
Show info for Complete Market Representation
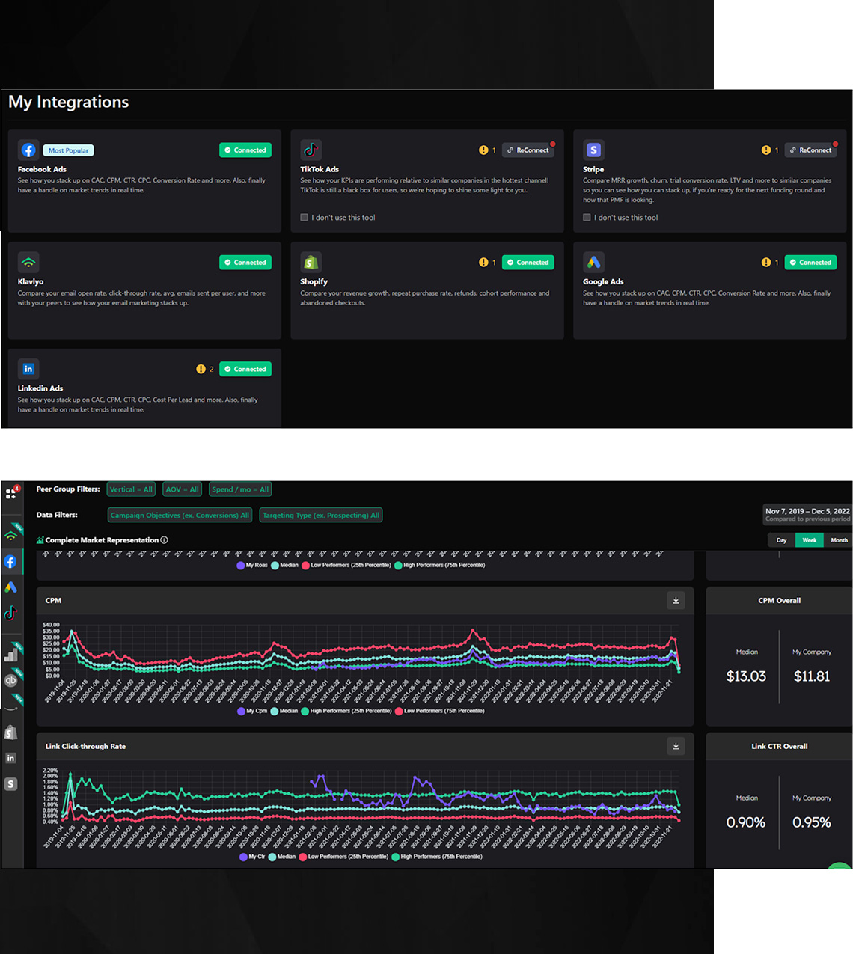point(164,540)
